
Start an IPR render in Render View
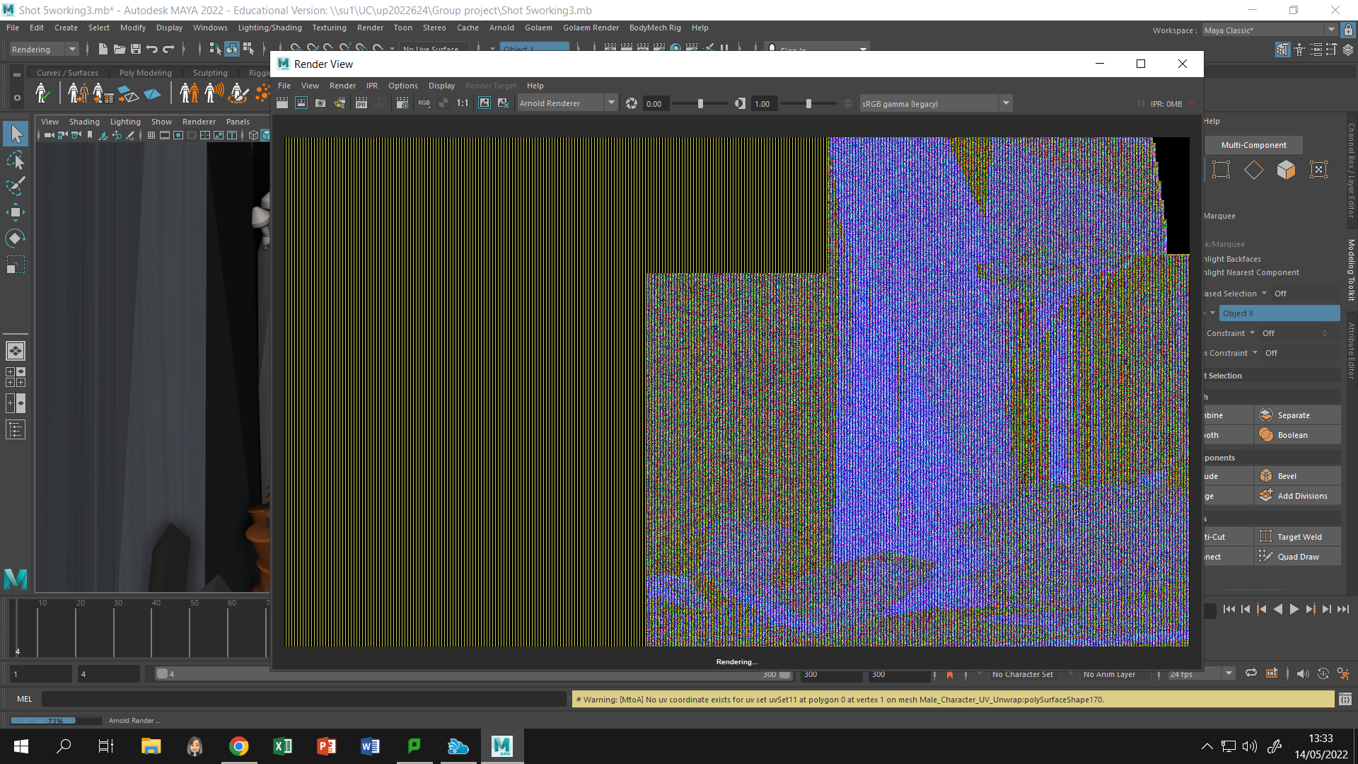click(361, 103)
